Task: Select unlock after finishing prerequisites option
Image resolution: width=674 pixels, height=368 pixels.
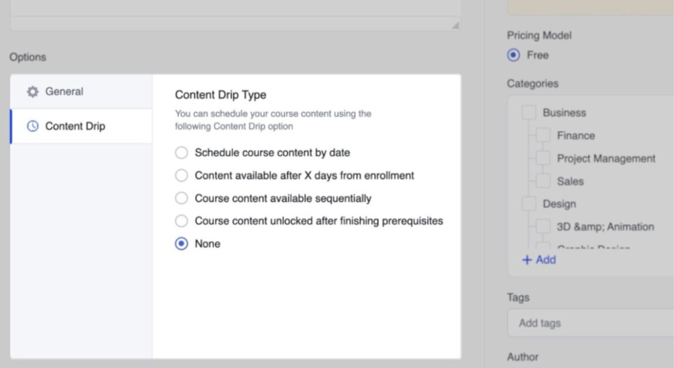Action: point(181,221)
